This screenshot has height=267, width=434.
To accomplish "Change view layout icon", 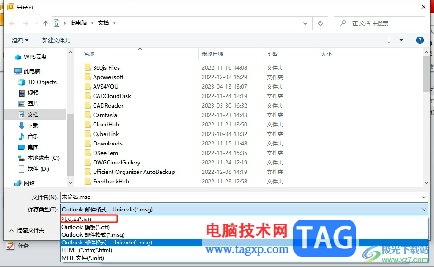I will [392, 40].
